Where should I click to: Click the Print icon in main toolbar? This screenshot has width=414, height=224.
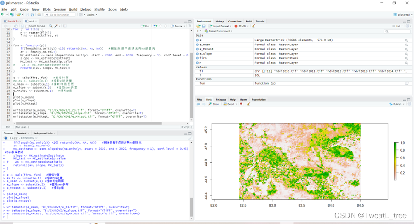(39, 15)
